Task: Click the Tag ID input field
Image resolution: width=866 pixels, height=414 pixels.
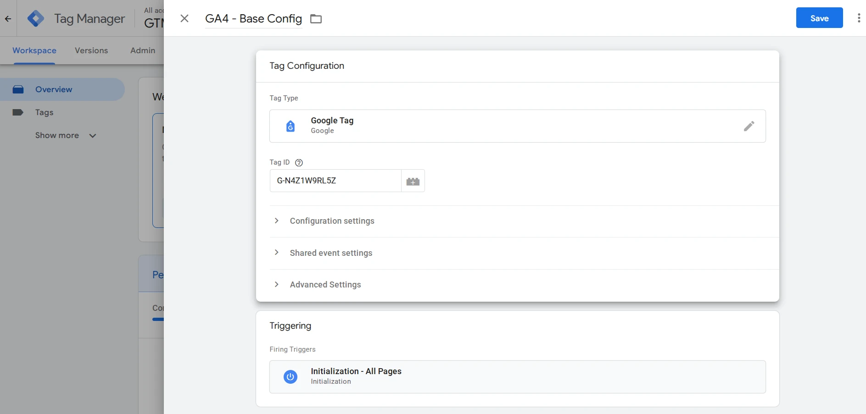Action: pyautogui.click(x=335, y=181)
